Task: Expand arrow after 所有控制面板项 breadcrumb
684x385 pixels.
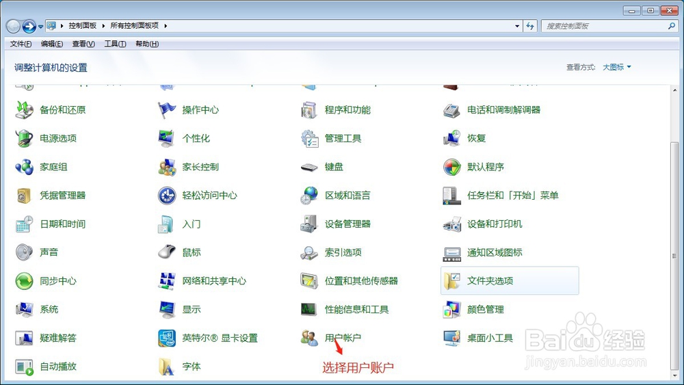Action: [x=166, y=26]
